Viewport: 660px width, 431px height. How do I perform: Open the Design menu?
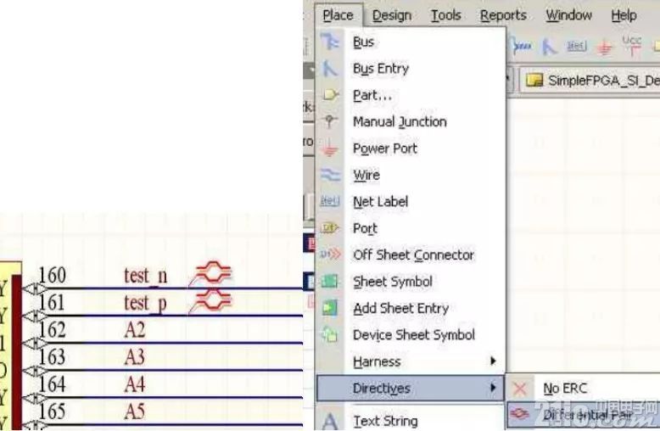[391, 15]
